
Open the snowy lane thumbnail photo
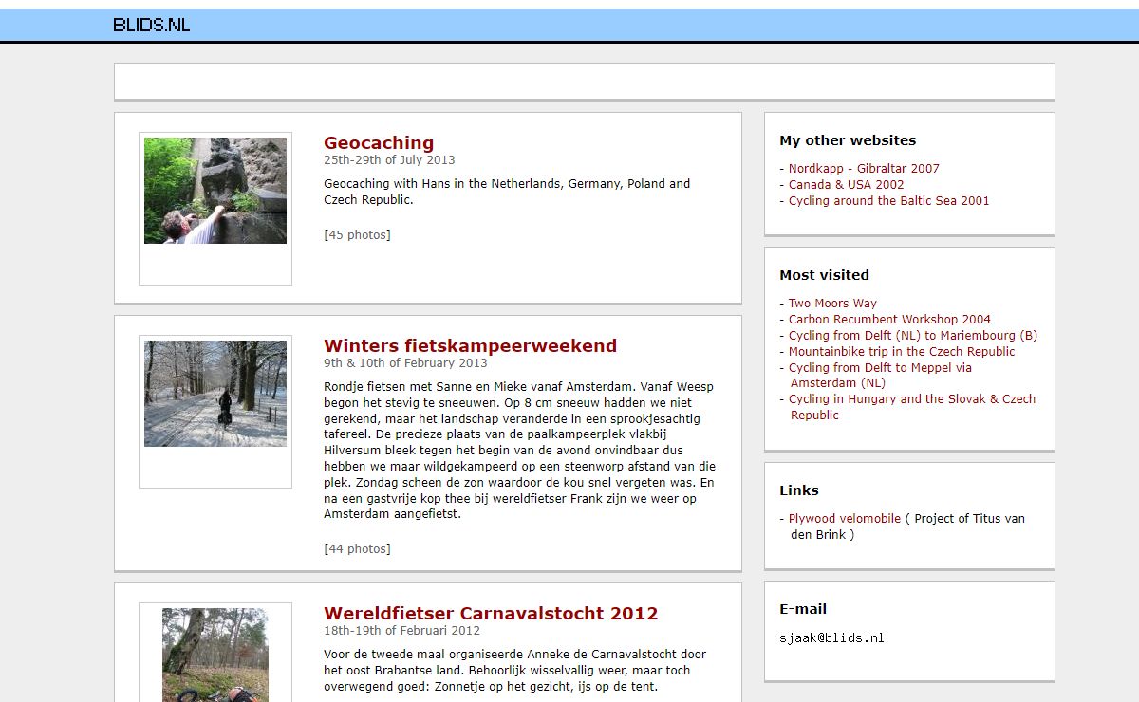(x=215, y=394)
